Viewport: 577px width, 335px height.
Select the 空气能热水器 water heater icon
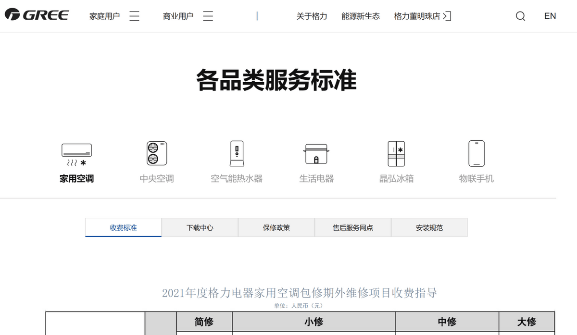pos(237,153)
